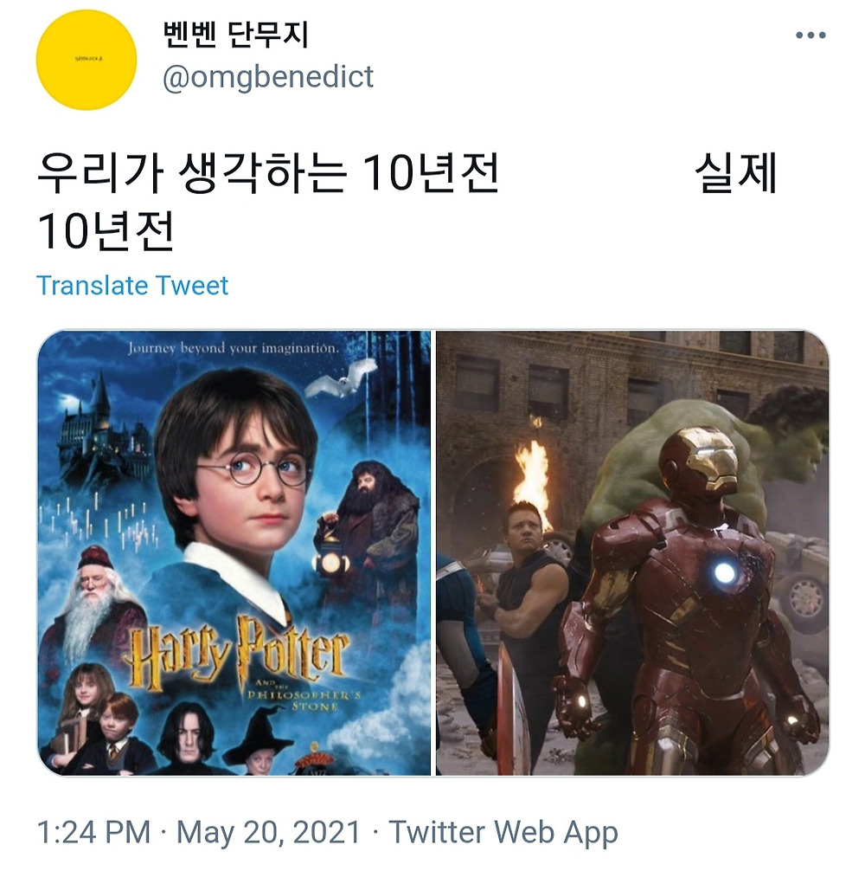The image size is (865, 884).
Task: Click the second-line 10년전 tweet text
Action: [x=106, y=232]
